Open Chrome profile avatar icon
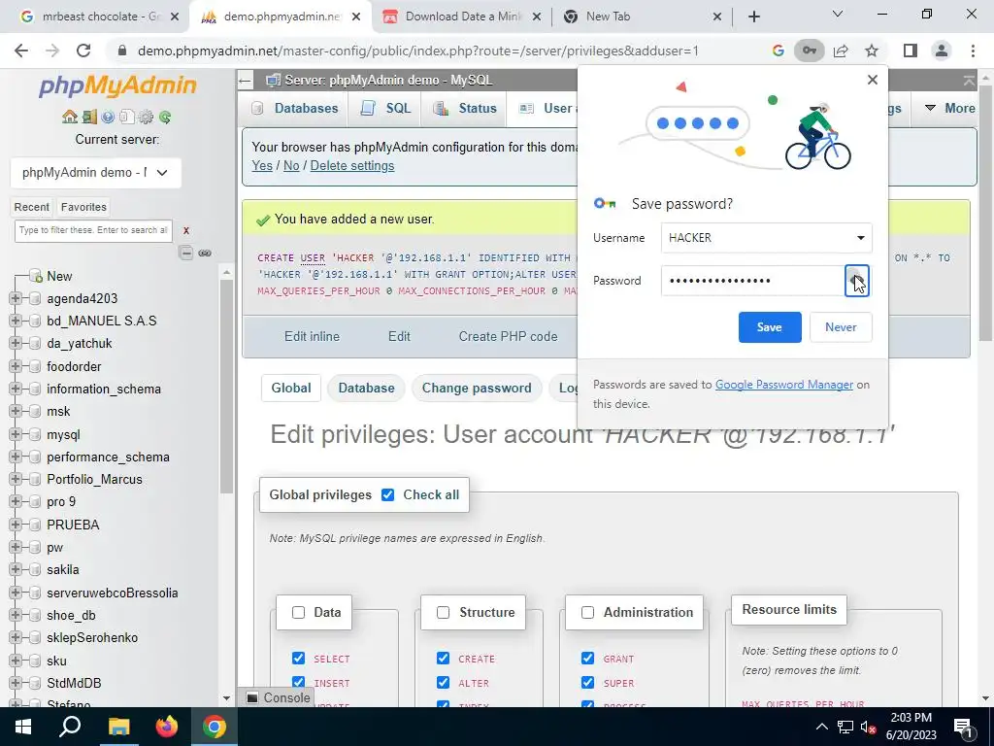Viewport: 994px width, 746px height. [x=942, y=51]
